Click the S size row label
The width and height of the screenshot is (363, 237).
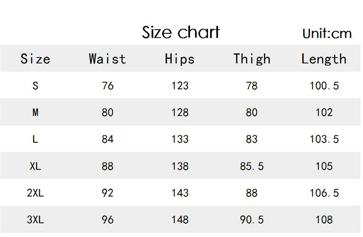[35, 86]
